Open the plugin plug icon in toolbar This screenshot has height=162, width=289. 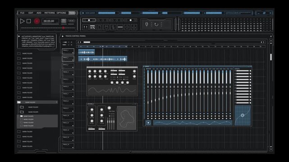click(x=106, y=27)
